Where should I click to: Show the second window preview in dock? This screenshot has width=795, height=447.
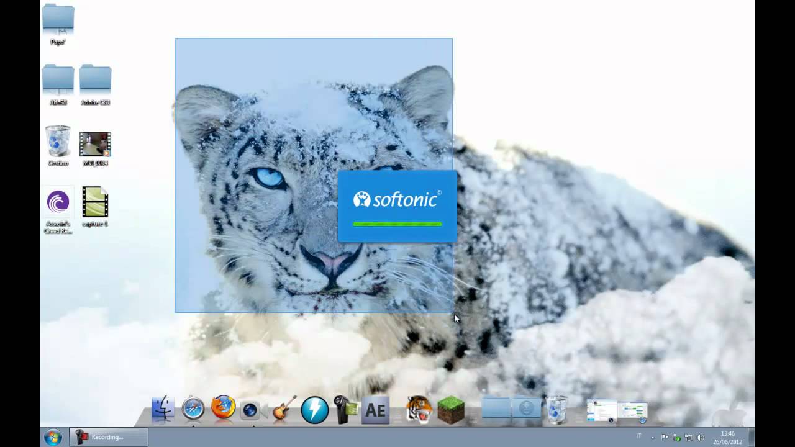tap(632, 411)
